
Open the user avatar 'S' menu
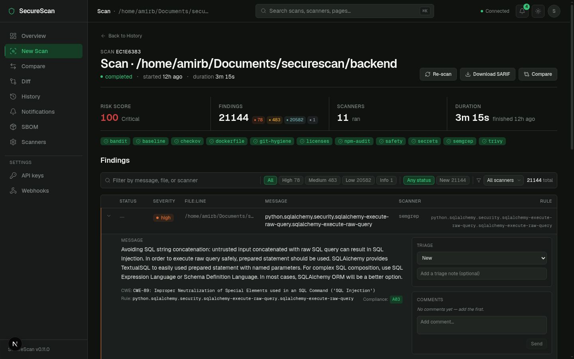[x=554, y=11]
